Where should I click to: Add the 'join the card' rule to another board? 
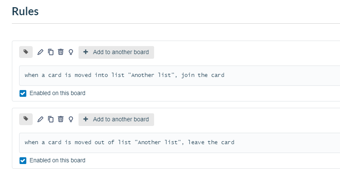(116, 52)
